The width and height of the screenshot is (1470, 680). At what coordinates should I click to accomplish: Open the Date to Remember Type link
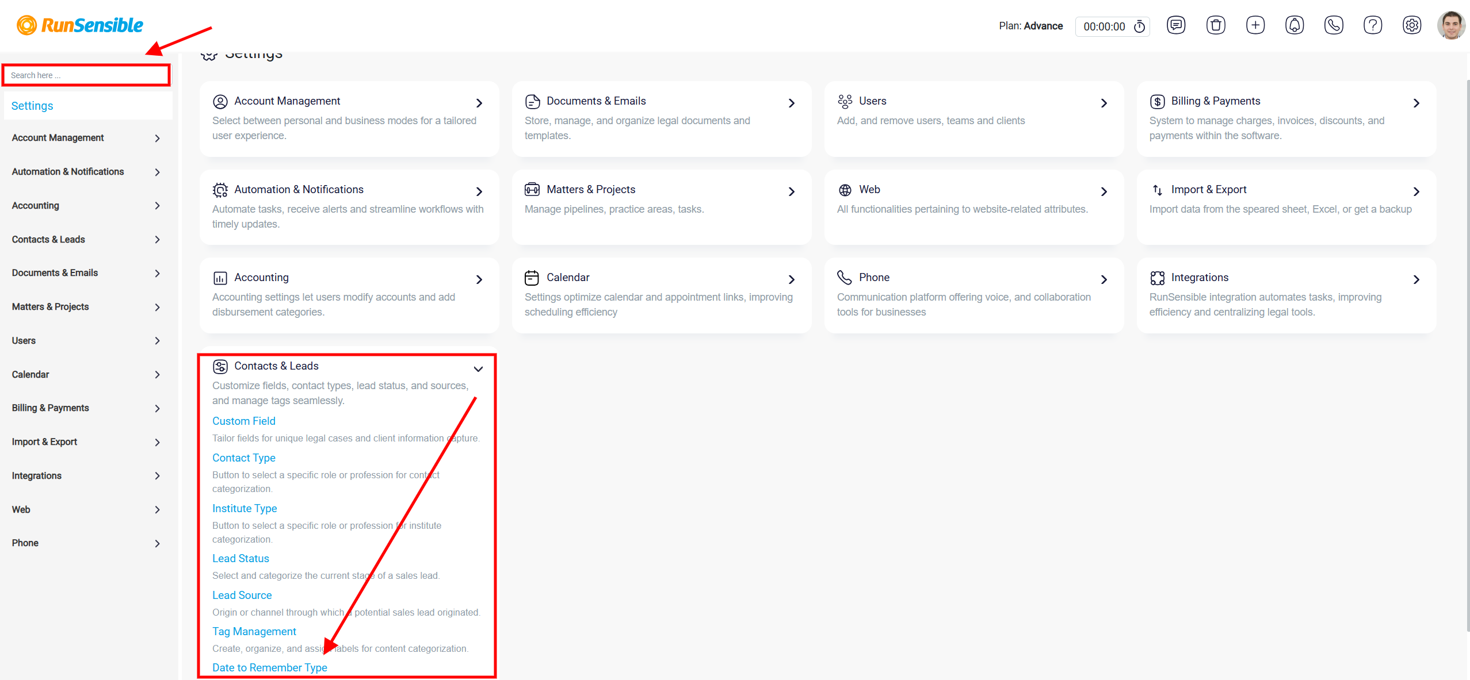(x=270, y=667)
